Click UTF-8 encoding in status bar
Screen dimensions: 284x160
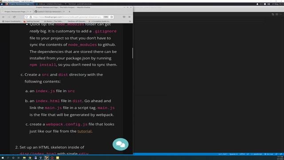242,154
